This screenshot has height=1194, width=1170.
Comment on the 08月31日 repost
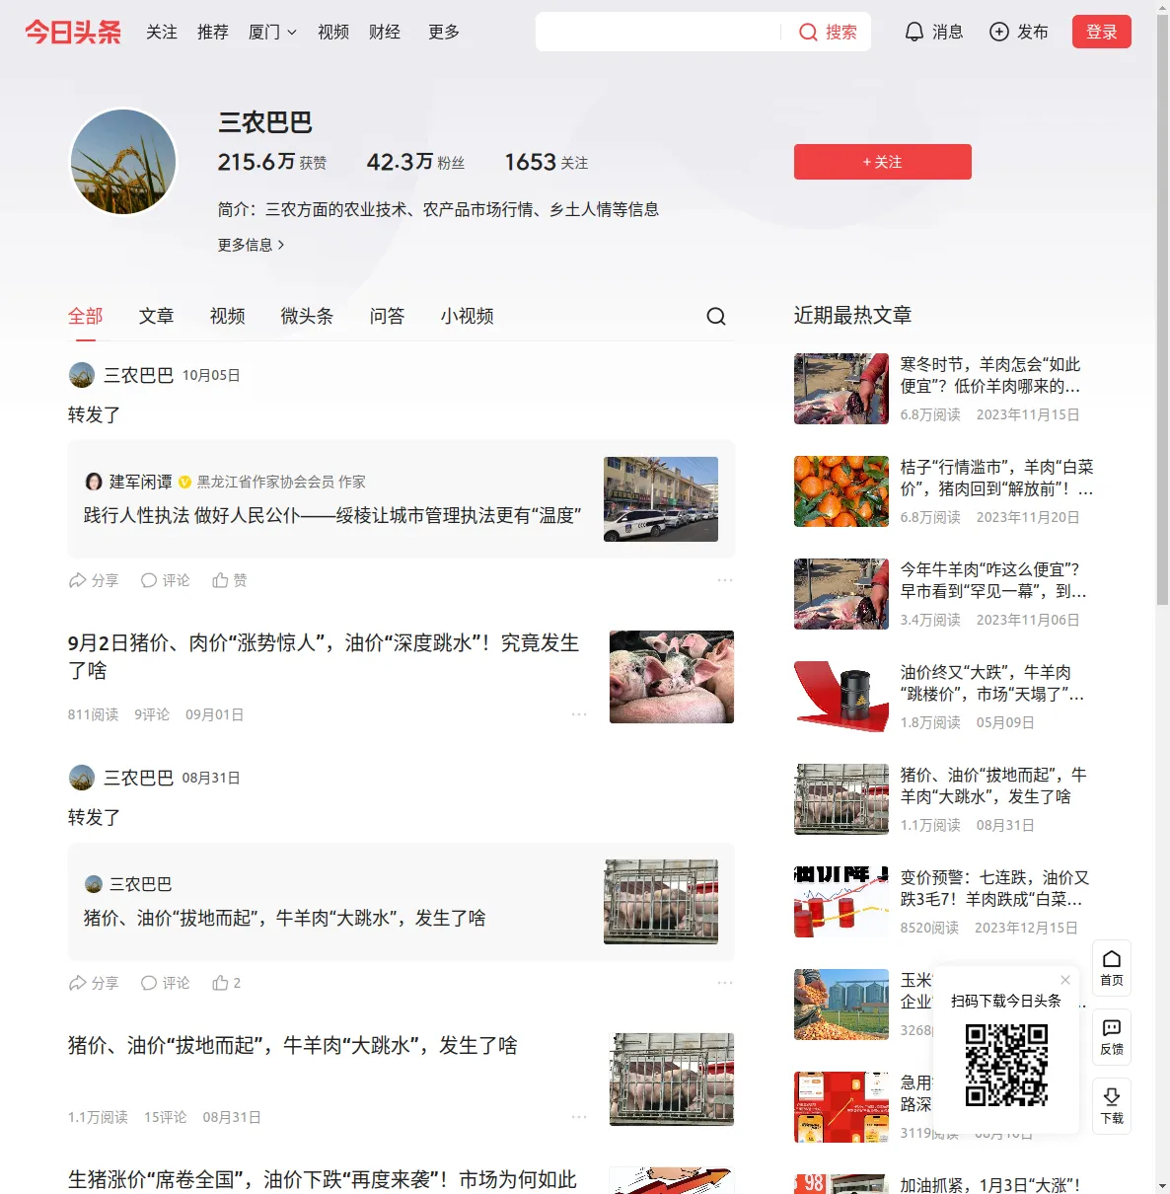point(165,983)
